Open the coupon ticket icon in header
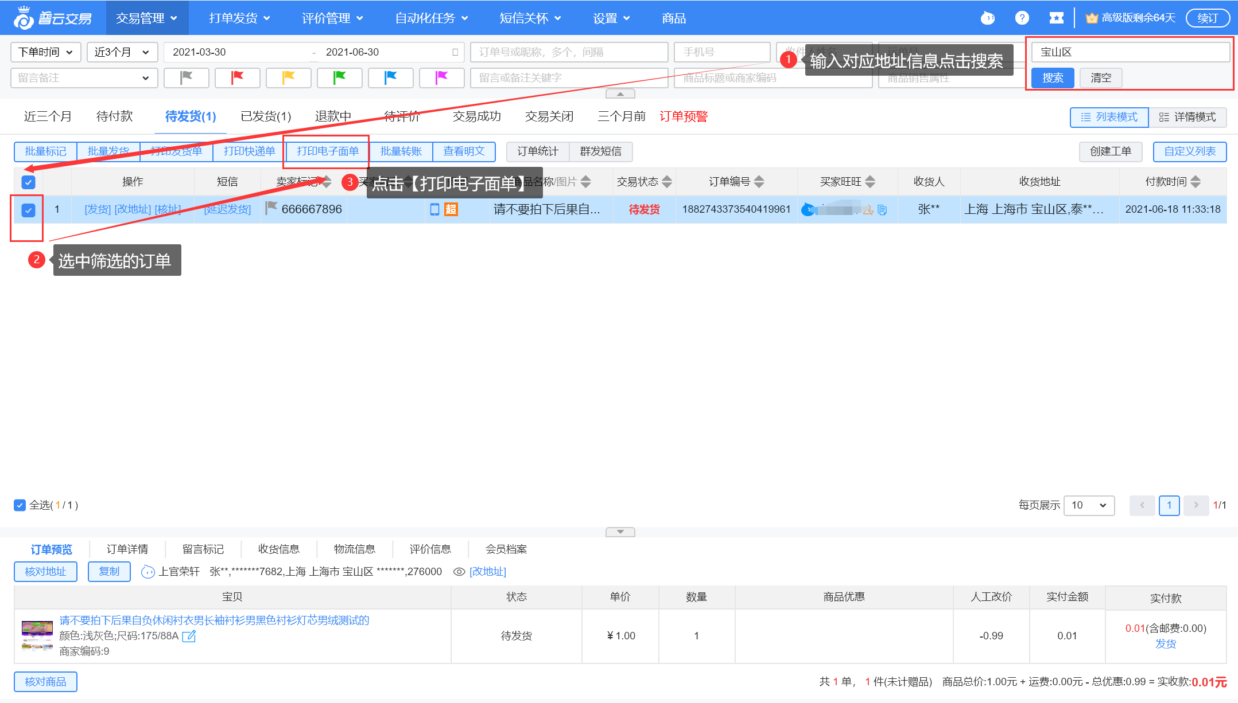This screenshot has width=1238, height=703. pyautogui.click(x=1056, y=18)
